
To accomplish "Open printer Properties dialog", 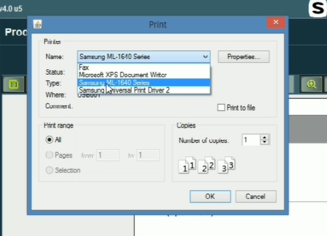I will 244,57.
